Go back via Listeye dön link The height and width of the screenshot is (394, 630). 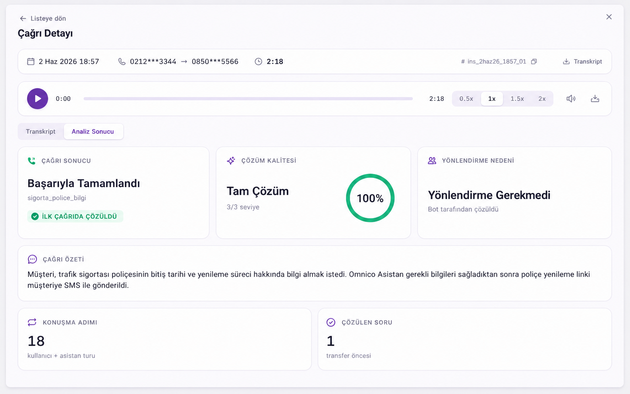(x=43, y=18)
